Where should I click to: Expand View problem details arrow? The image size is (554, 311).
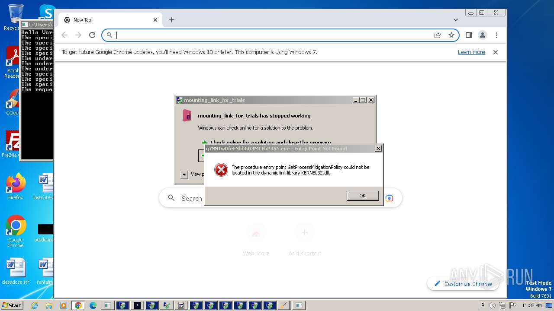(184, 174)
